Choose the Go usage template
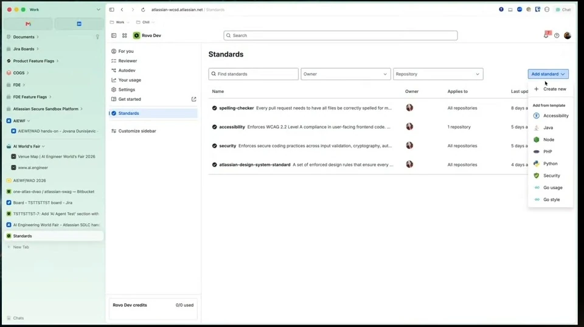This screenshot has height=327, width=584. [551, 187]
